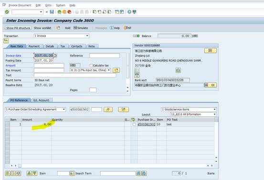Click icon button left of Hold

click(58, 28)
